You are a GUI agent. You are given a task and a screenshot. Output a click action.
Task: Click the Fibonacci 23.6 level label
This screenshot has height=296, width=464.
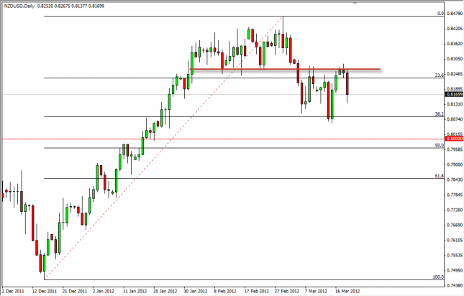click(x=440, y=75)
